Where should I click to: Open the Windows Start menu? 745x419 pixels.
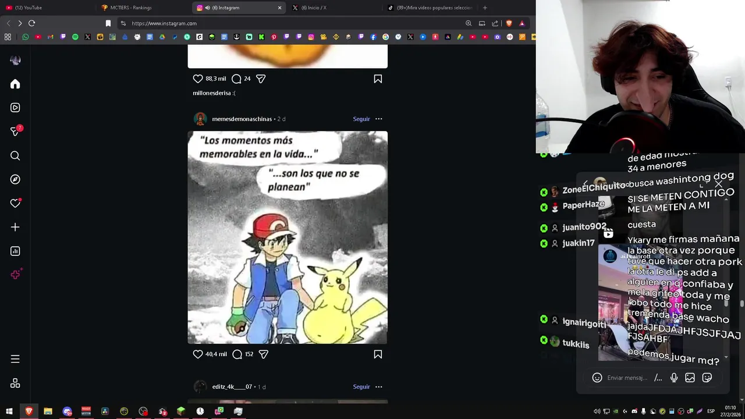point(9,411)
